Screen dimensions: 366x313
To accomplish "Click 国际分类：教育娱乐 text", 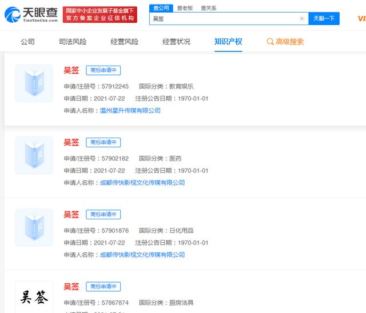I will (x=166, y=86).
